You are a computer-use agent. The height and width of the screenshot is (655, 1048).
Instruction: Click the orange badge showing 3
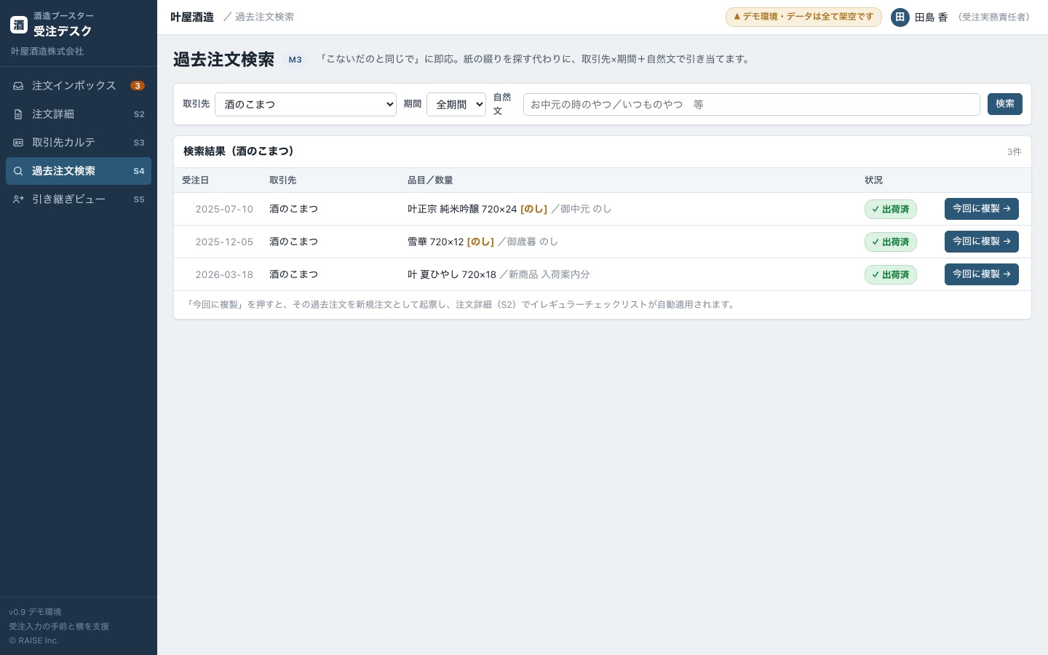[138, 86]
